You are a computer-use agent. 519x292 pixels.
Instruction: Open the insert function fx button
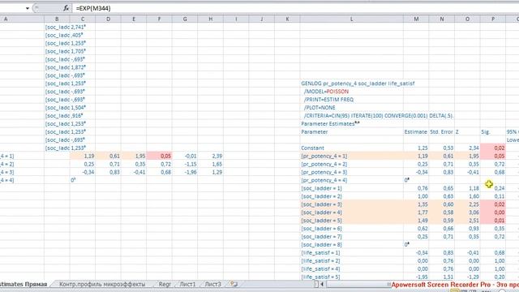(66, 8)
